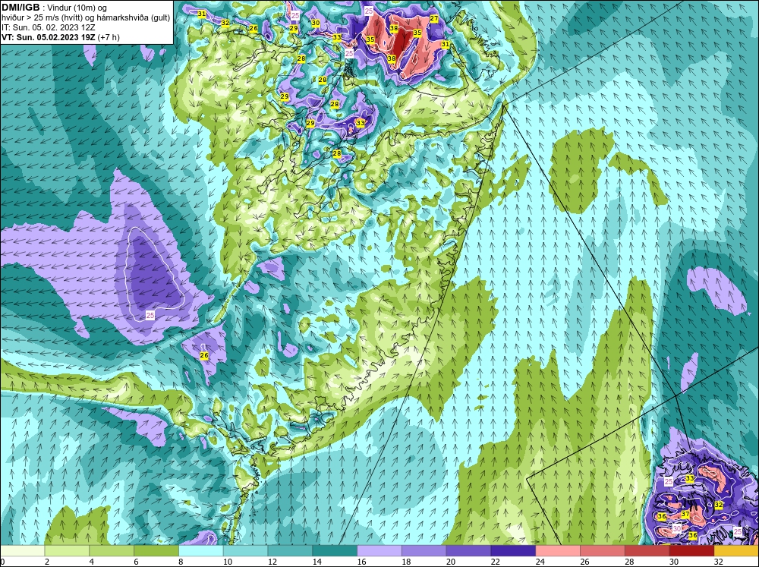Click the yellow 30 gust label

(316, 23)
